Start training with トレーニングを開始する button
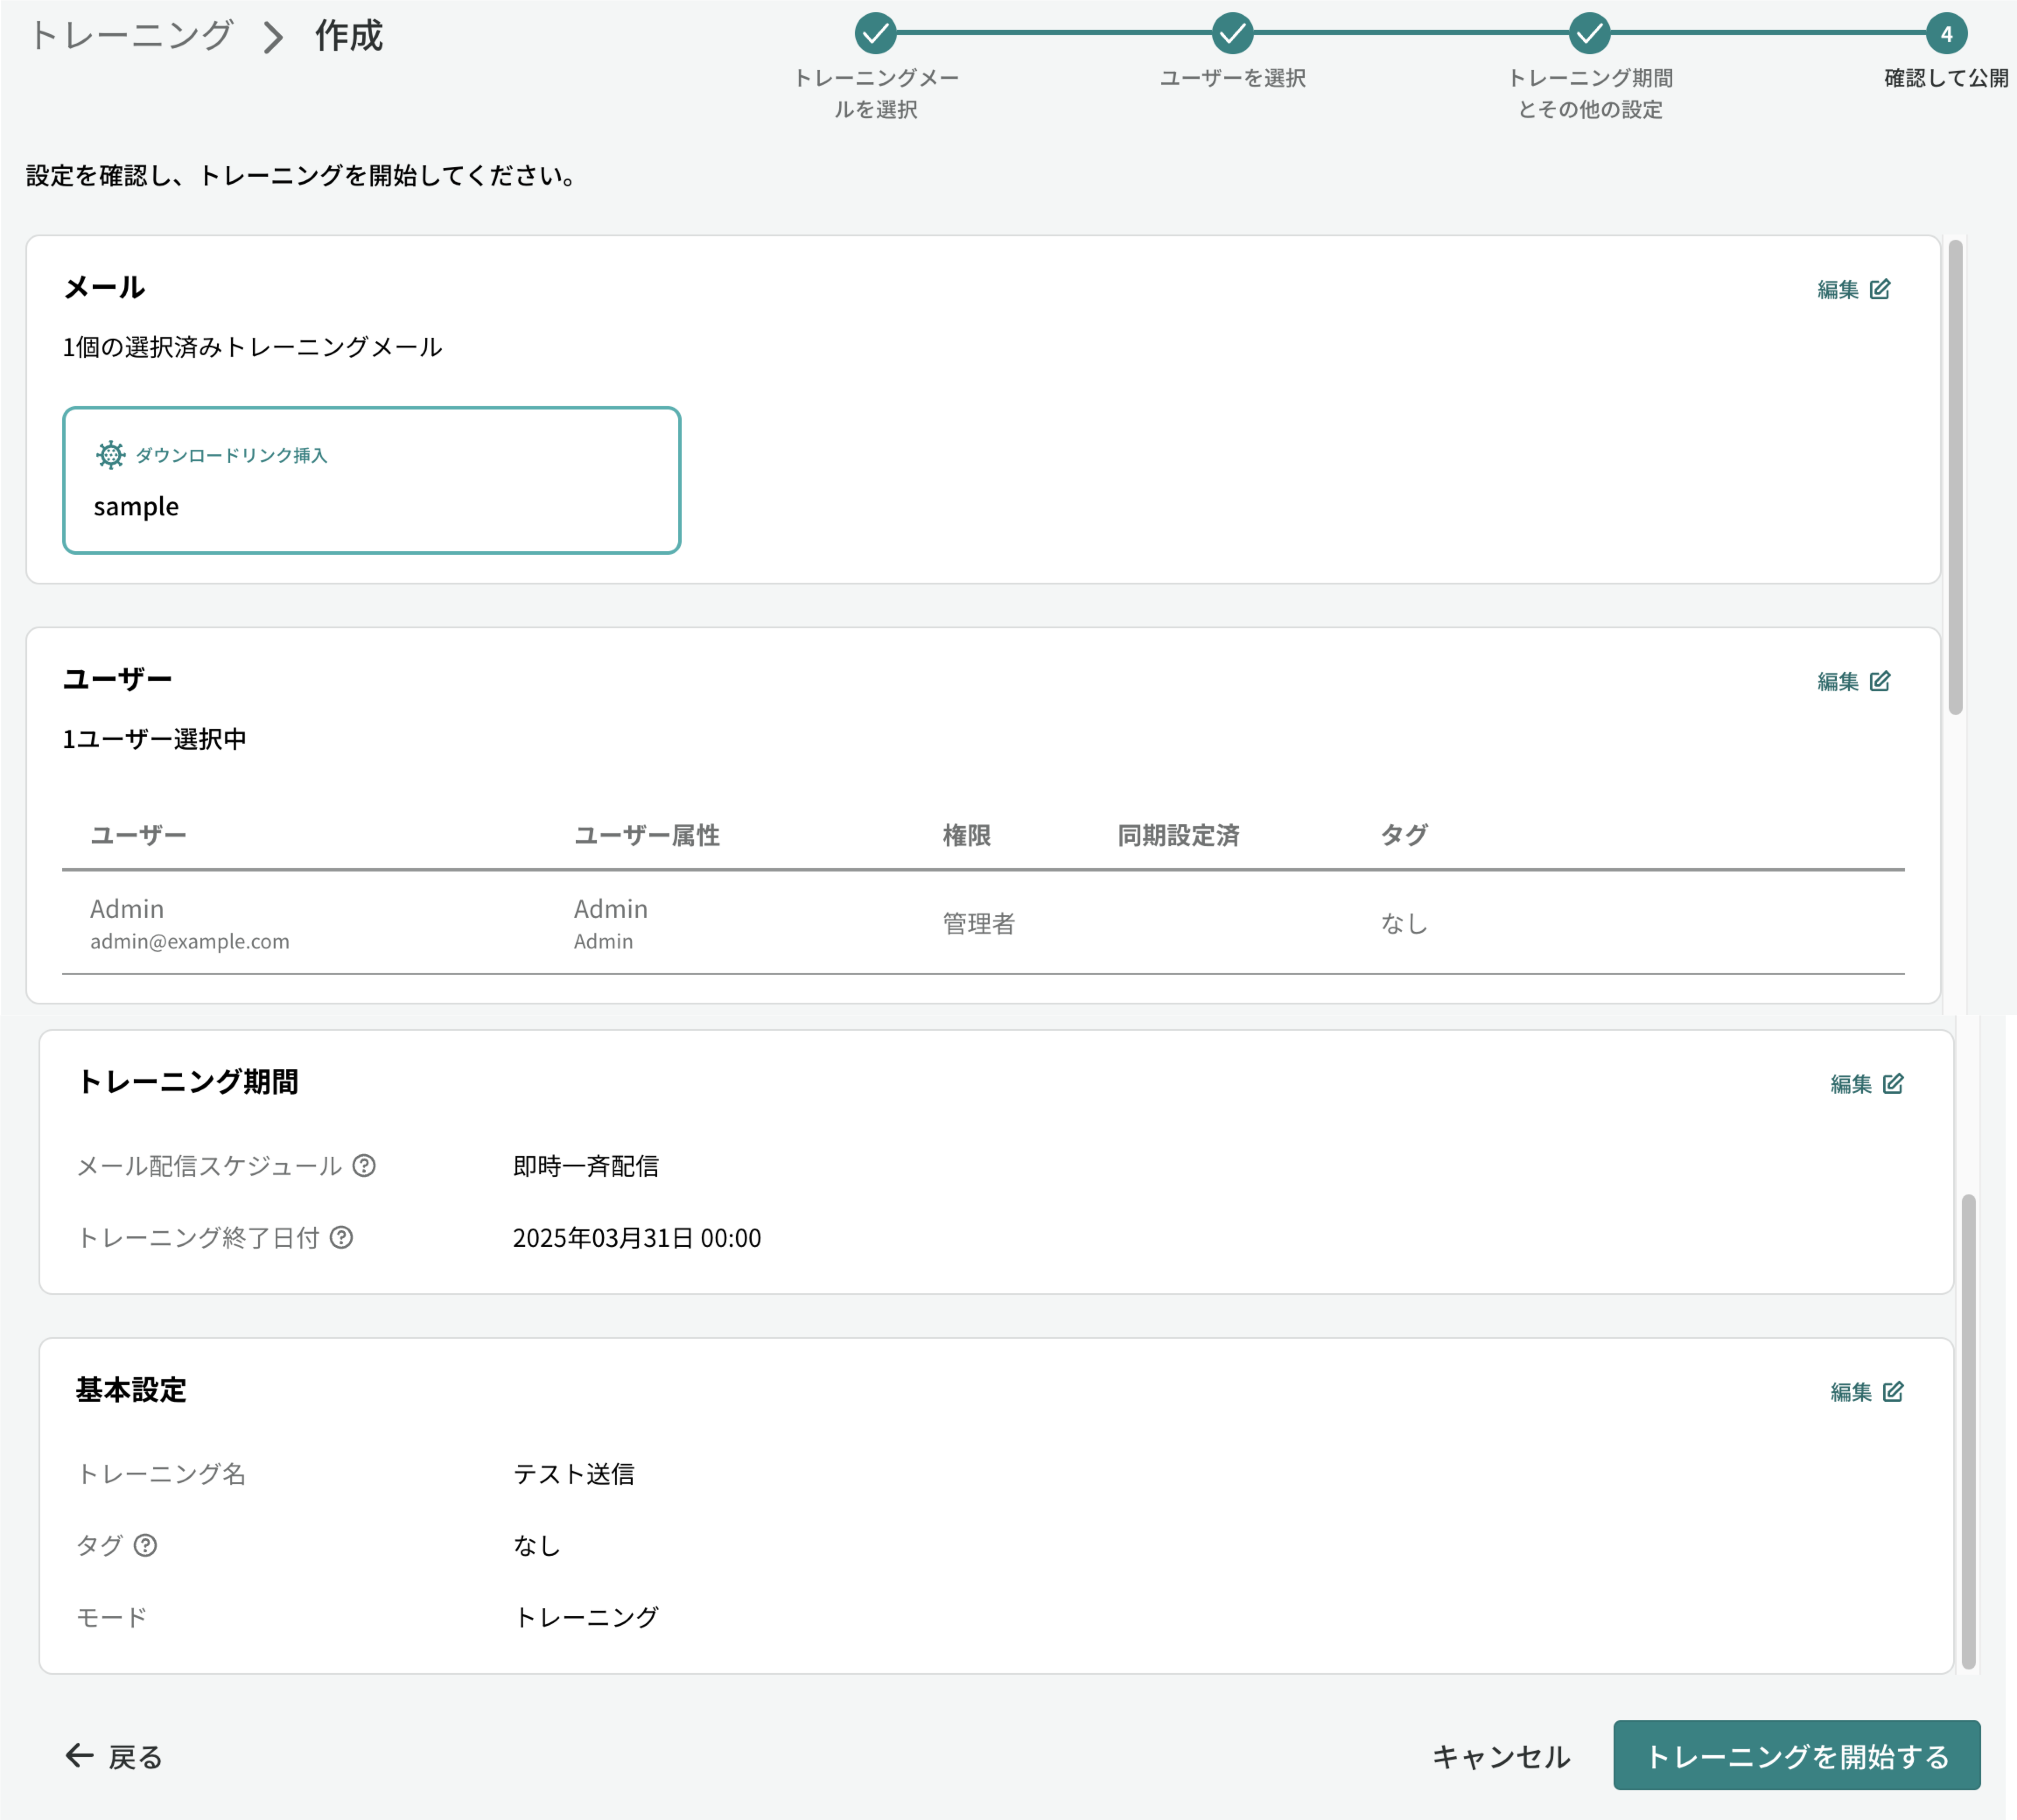Screen dimensions: 2017x1820 tap(1796, 1755)
